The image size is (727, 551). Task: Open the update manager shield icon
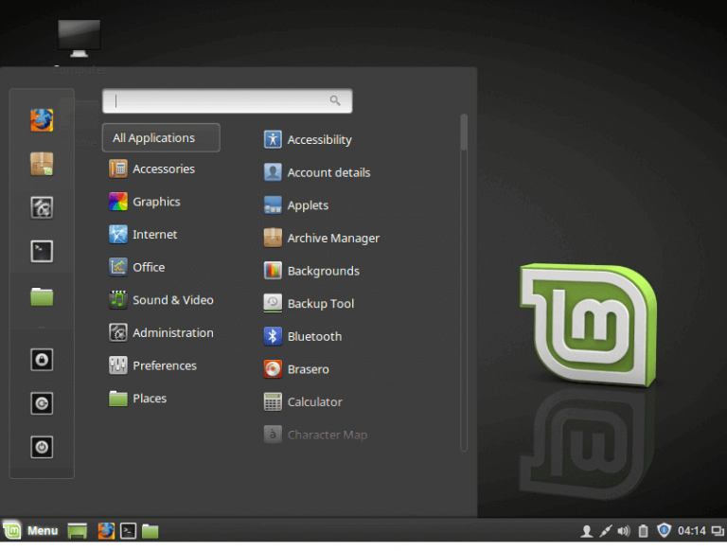664,530
